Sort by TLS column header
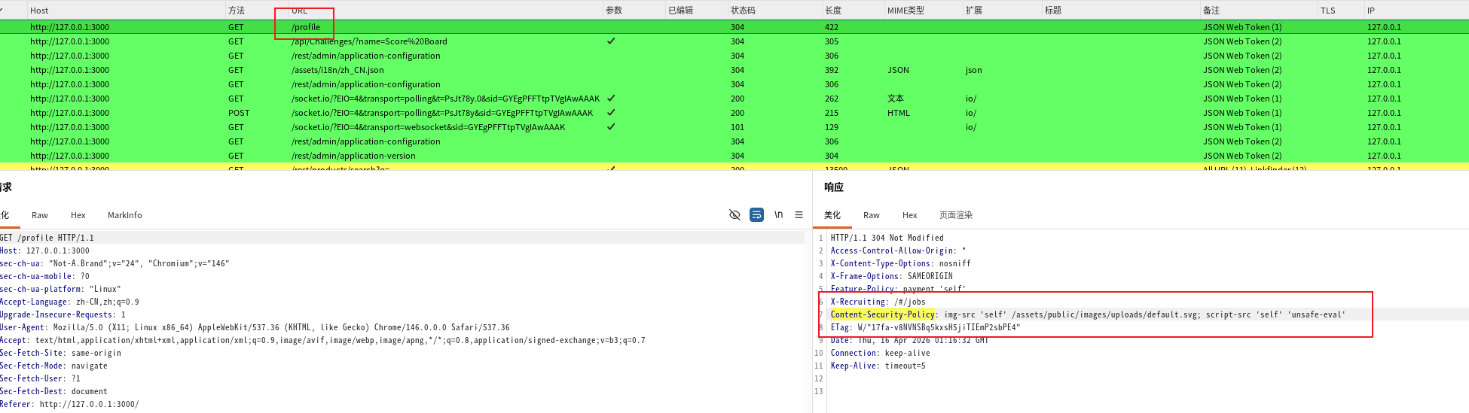The height and width of the screenshot is (413, 1469). (1327, 11)
